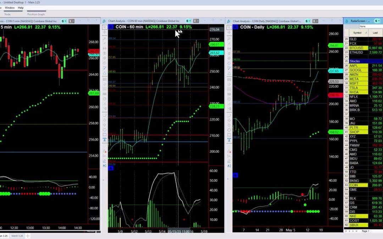
Task: Select the zoom tool in Daily chart toolbar
Action: point(229,27)
